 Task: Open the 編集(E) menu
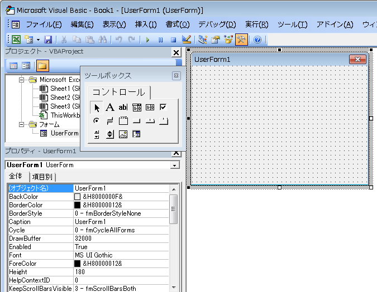point(82,24)
